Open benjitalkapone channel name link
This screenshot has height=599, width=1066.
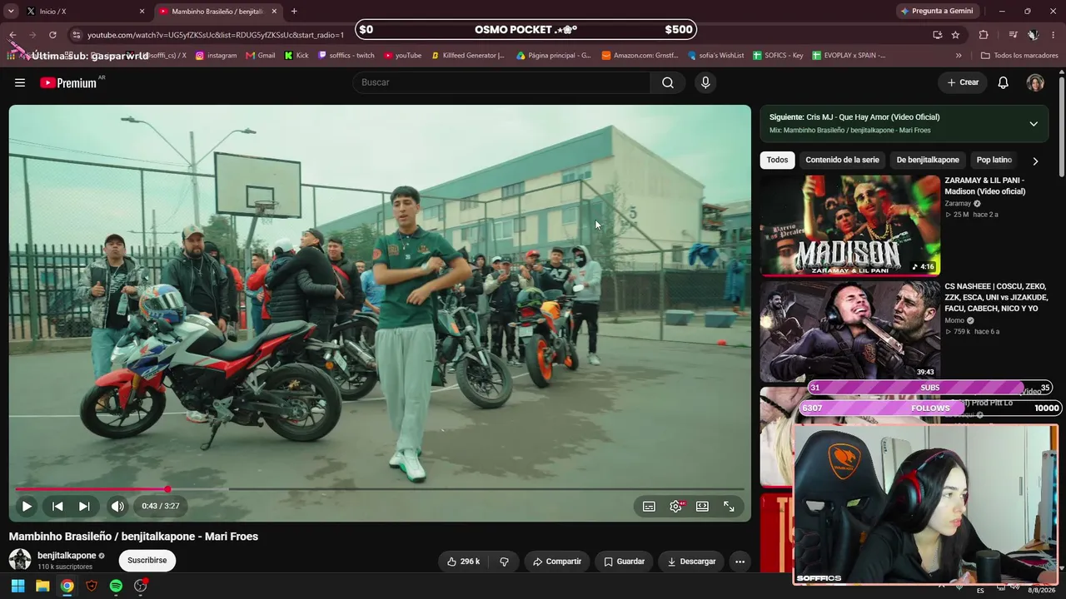(x=67, y=556)
